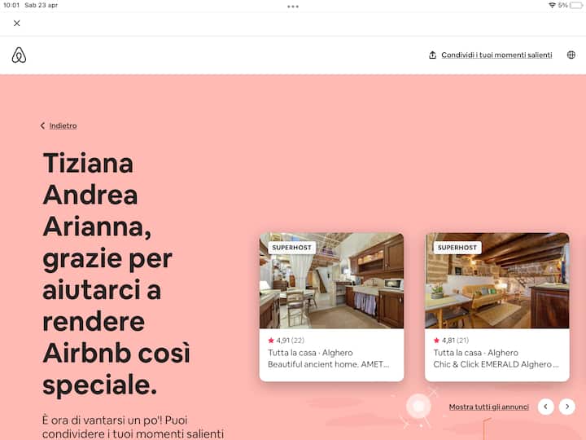Open 'Condividi i tuoi momenti salienti' link
Screen dimensions: 586x440
click(x=496, y=55)
